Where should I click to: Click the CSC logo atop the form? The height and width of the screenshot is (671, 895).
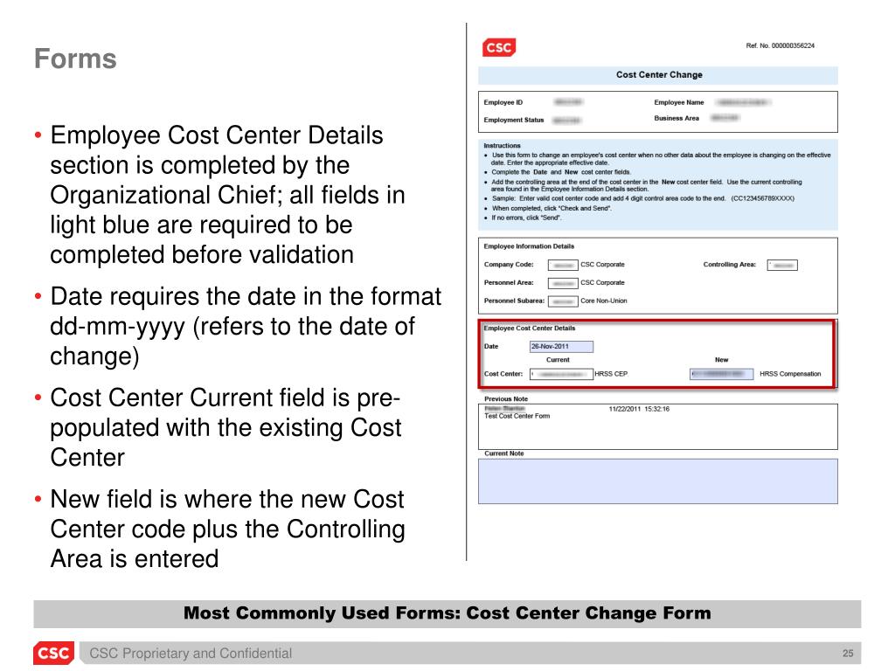tap(499, 47)
